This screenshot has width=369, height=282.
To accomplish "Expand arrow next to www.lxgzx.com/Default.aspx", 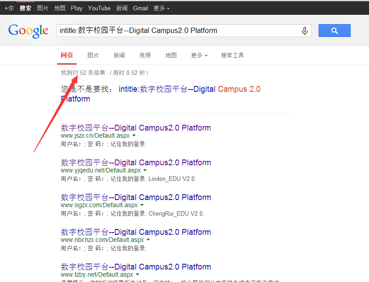I will [x=142, y=205].
